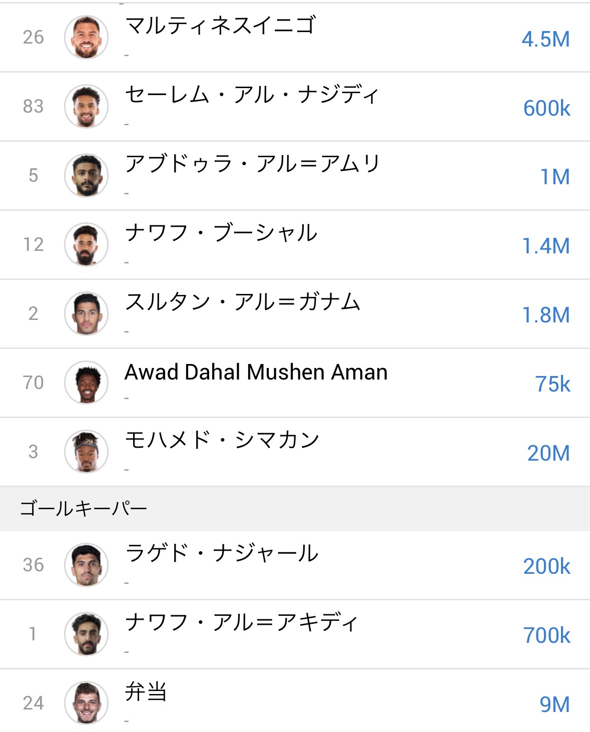590x732 pixels.
Task: Tap ナワフ・アル=アキディ avatar image
Action: tap(86, 634)
